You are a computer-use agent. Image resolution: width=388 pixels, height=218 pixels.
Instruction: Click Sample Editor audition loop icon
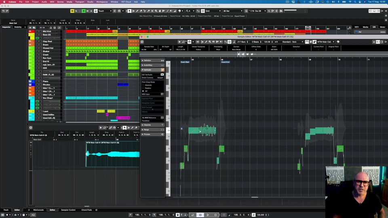183,42
